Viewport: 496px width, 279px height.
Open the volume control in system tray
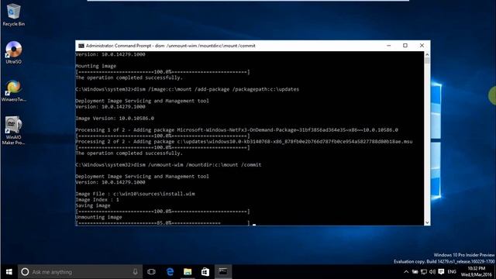[432, 272]
